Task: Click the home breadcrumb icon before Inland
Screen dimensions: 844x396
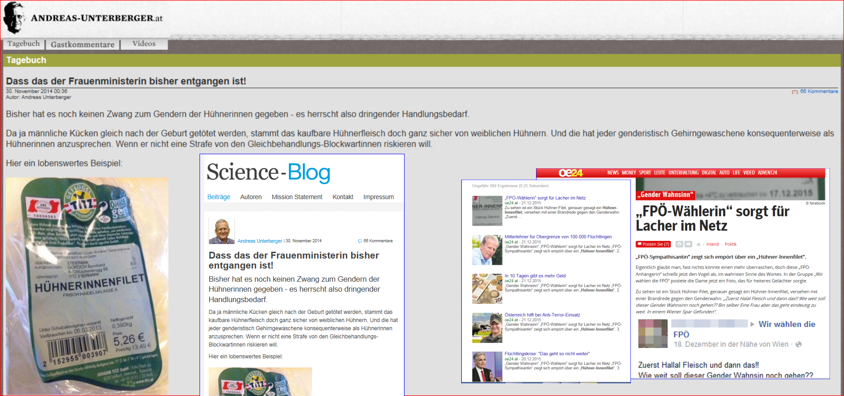Action: point(698,244)
